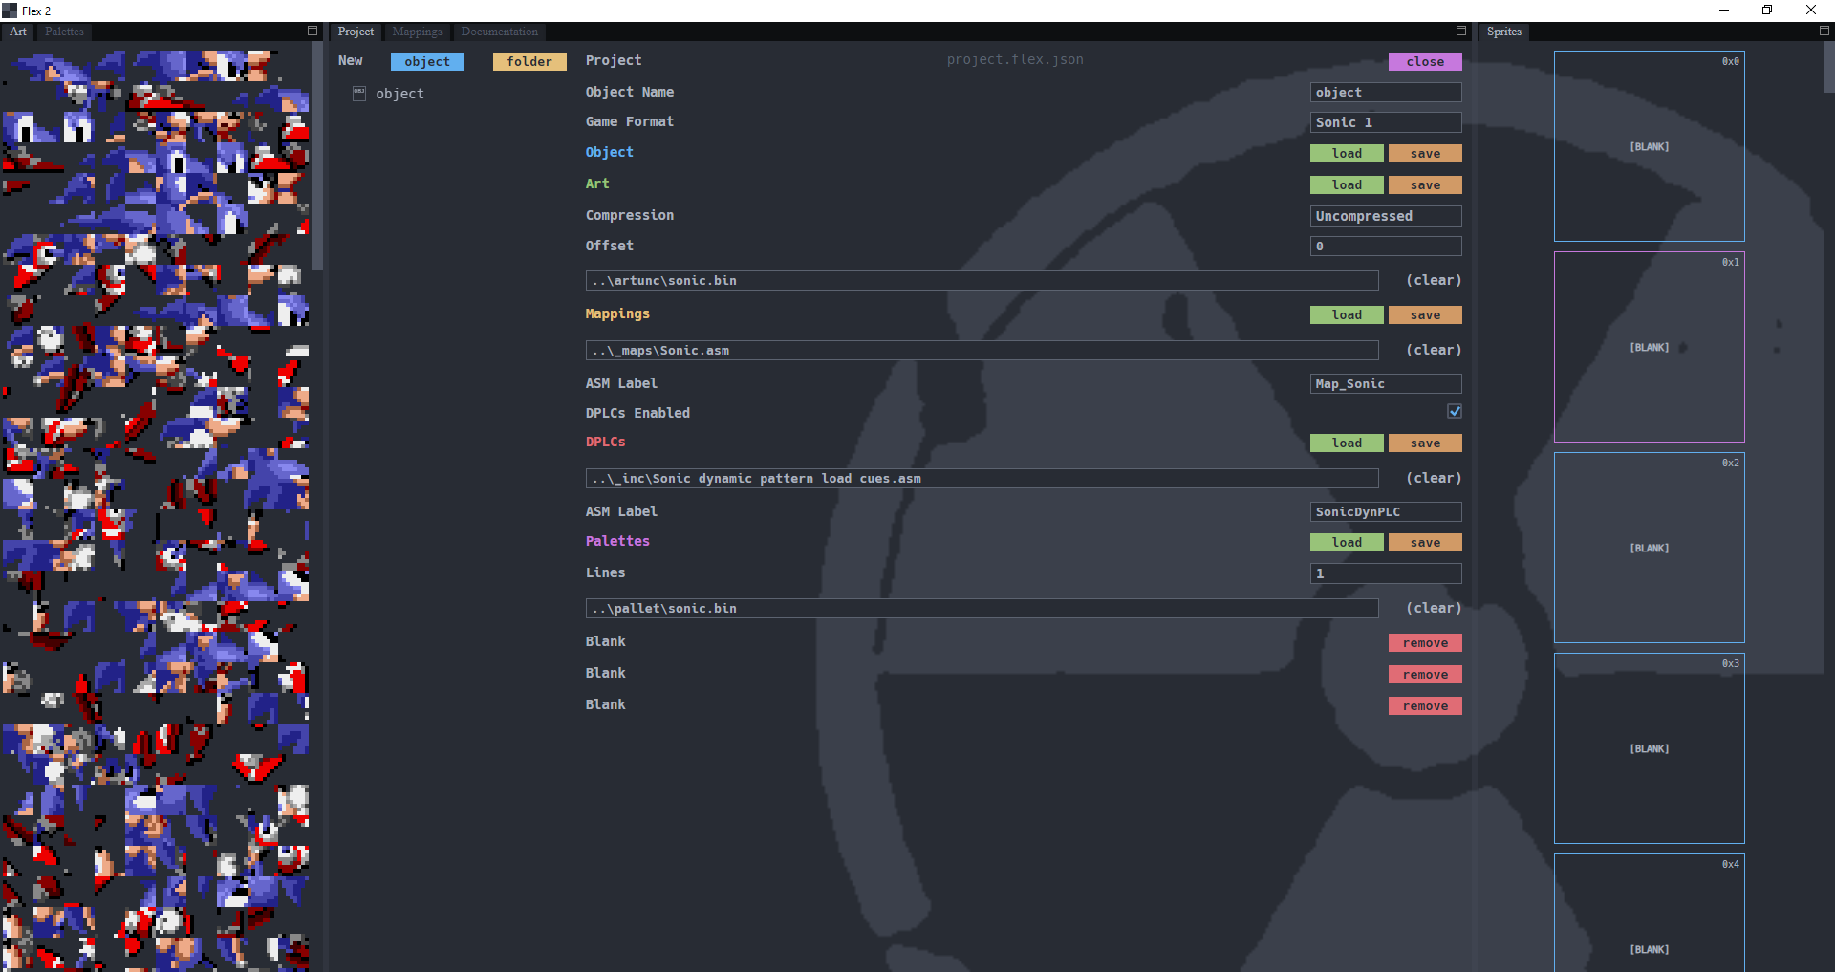Image resolution: width=1835 pixels, height=972 pixels.
Task: Edit the Offset value field
Action: pyautogui.click(x=1386, y=247)
